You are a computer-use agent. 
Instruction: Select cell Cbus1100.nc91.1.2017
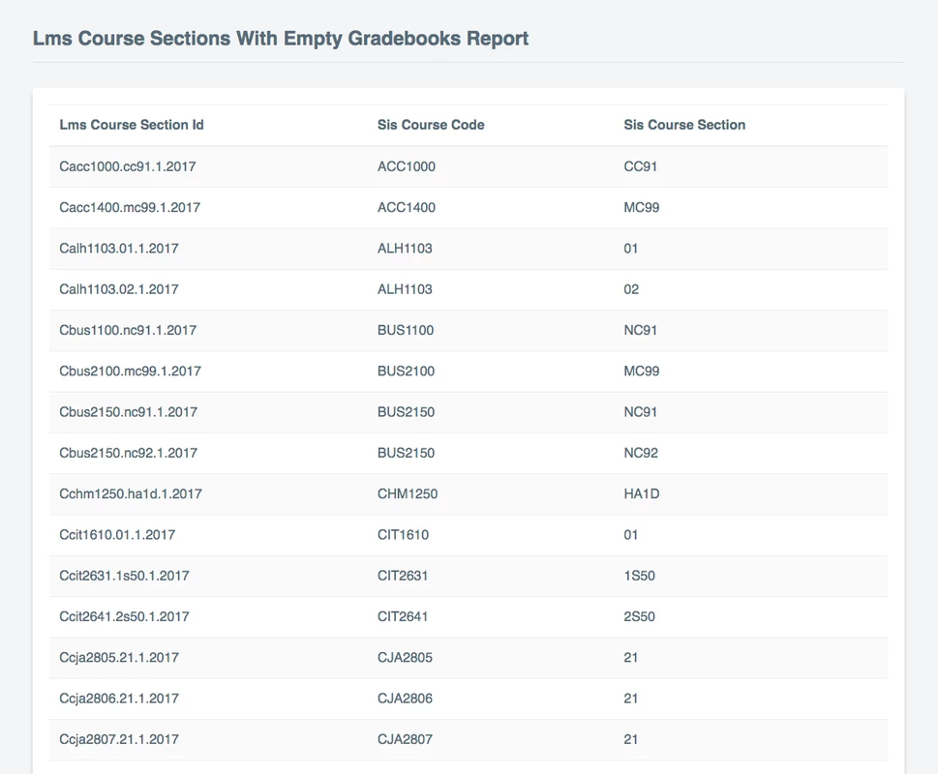click(128, 331)
